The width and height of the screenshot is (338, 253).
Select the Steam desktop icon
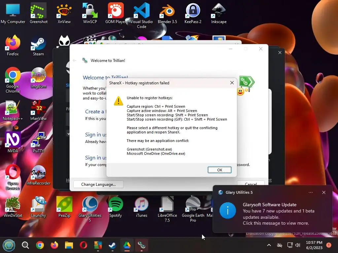pyautogui.click(x=38, y=45)
